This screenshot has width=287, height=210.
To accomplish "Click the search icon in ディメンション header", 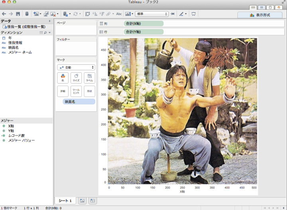I will coord(45,33).
